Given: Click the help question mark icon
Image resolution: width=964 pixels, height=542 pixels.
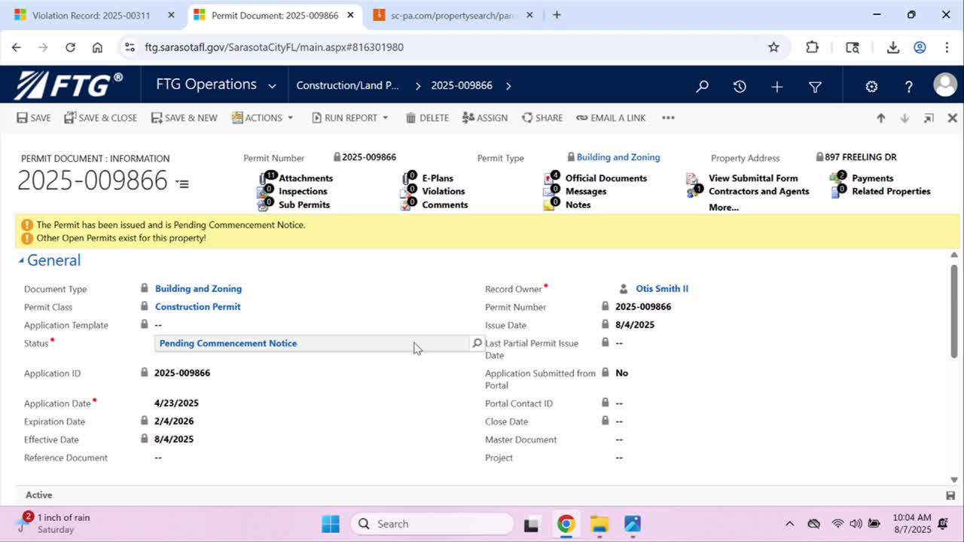Looking at the screenshot, I should [x=909, y=87].
